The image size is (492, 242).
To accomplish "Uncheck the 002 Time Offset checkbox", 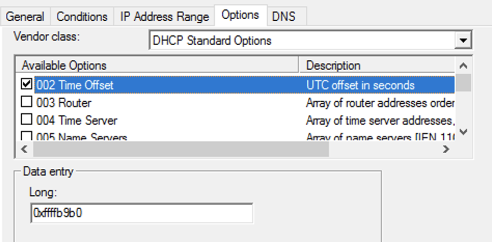I will [x=26, y=84].
